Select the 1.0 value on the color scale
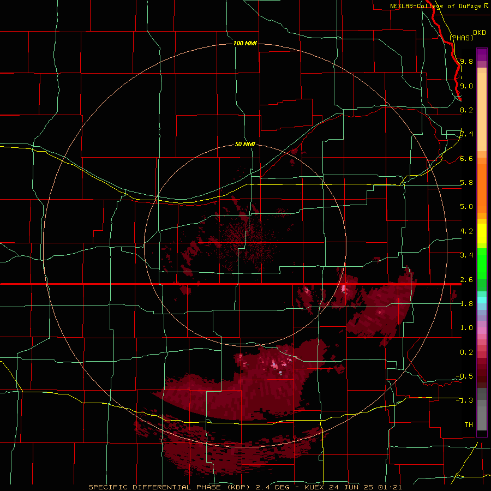The image size is (491, 491). click(466, 328)
